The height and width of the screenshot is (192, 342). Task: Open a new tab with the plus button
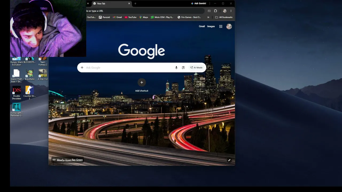[135, 3]
